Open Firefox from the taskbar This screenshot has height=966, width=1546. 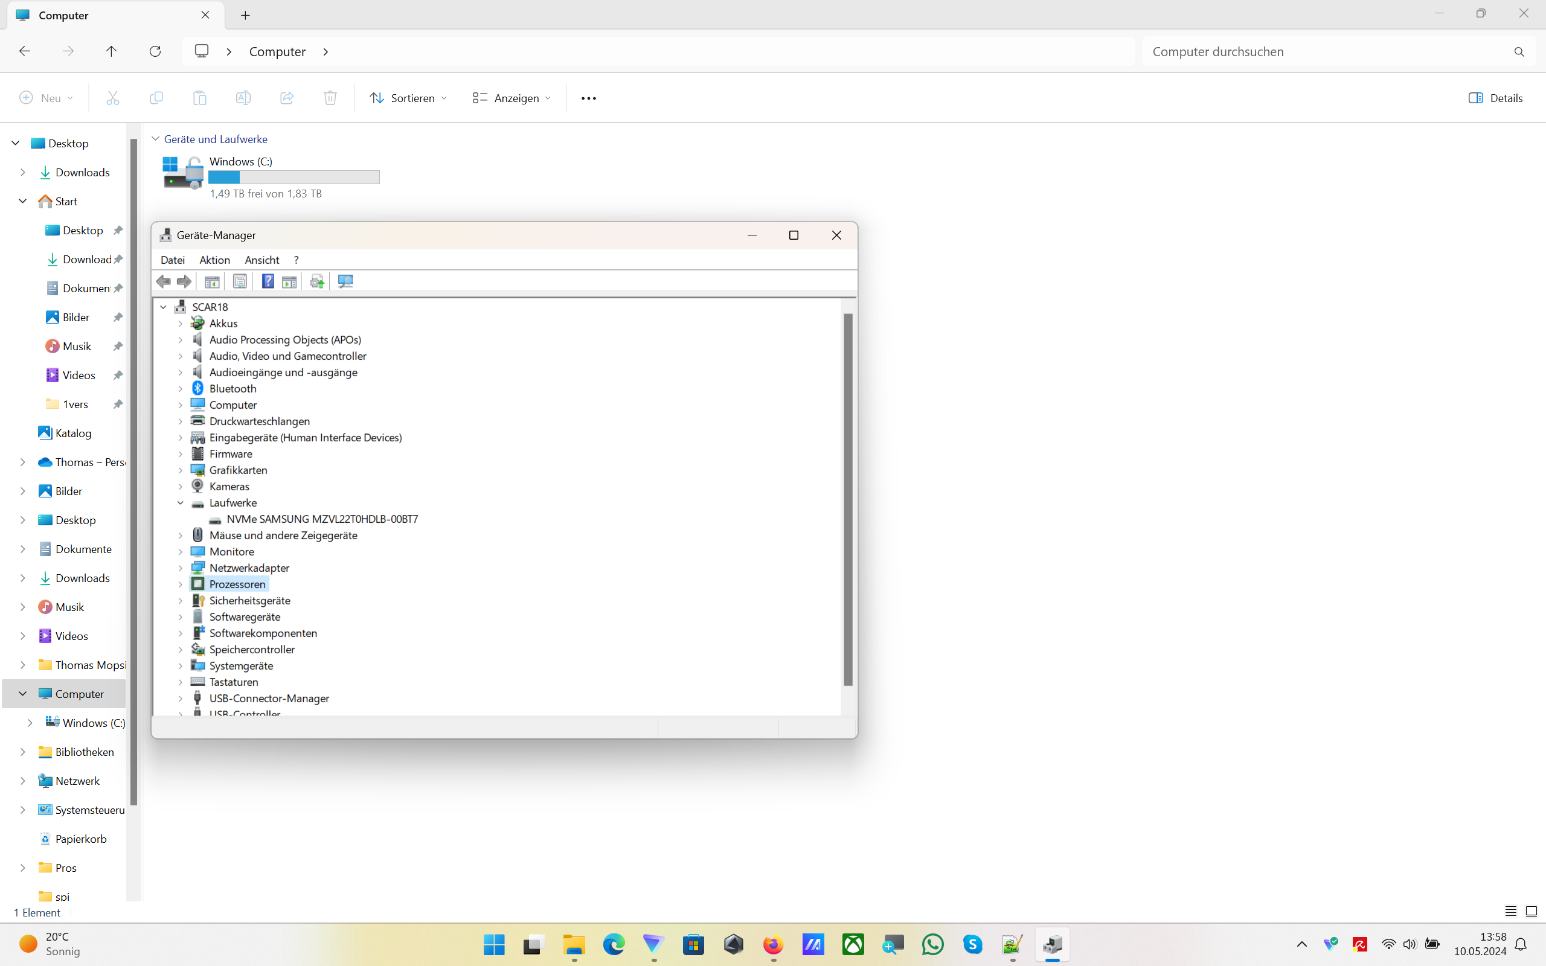tap(773, 944)
